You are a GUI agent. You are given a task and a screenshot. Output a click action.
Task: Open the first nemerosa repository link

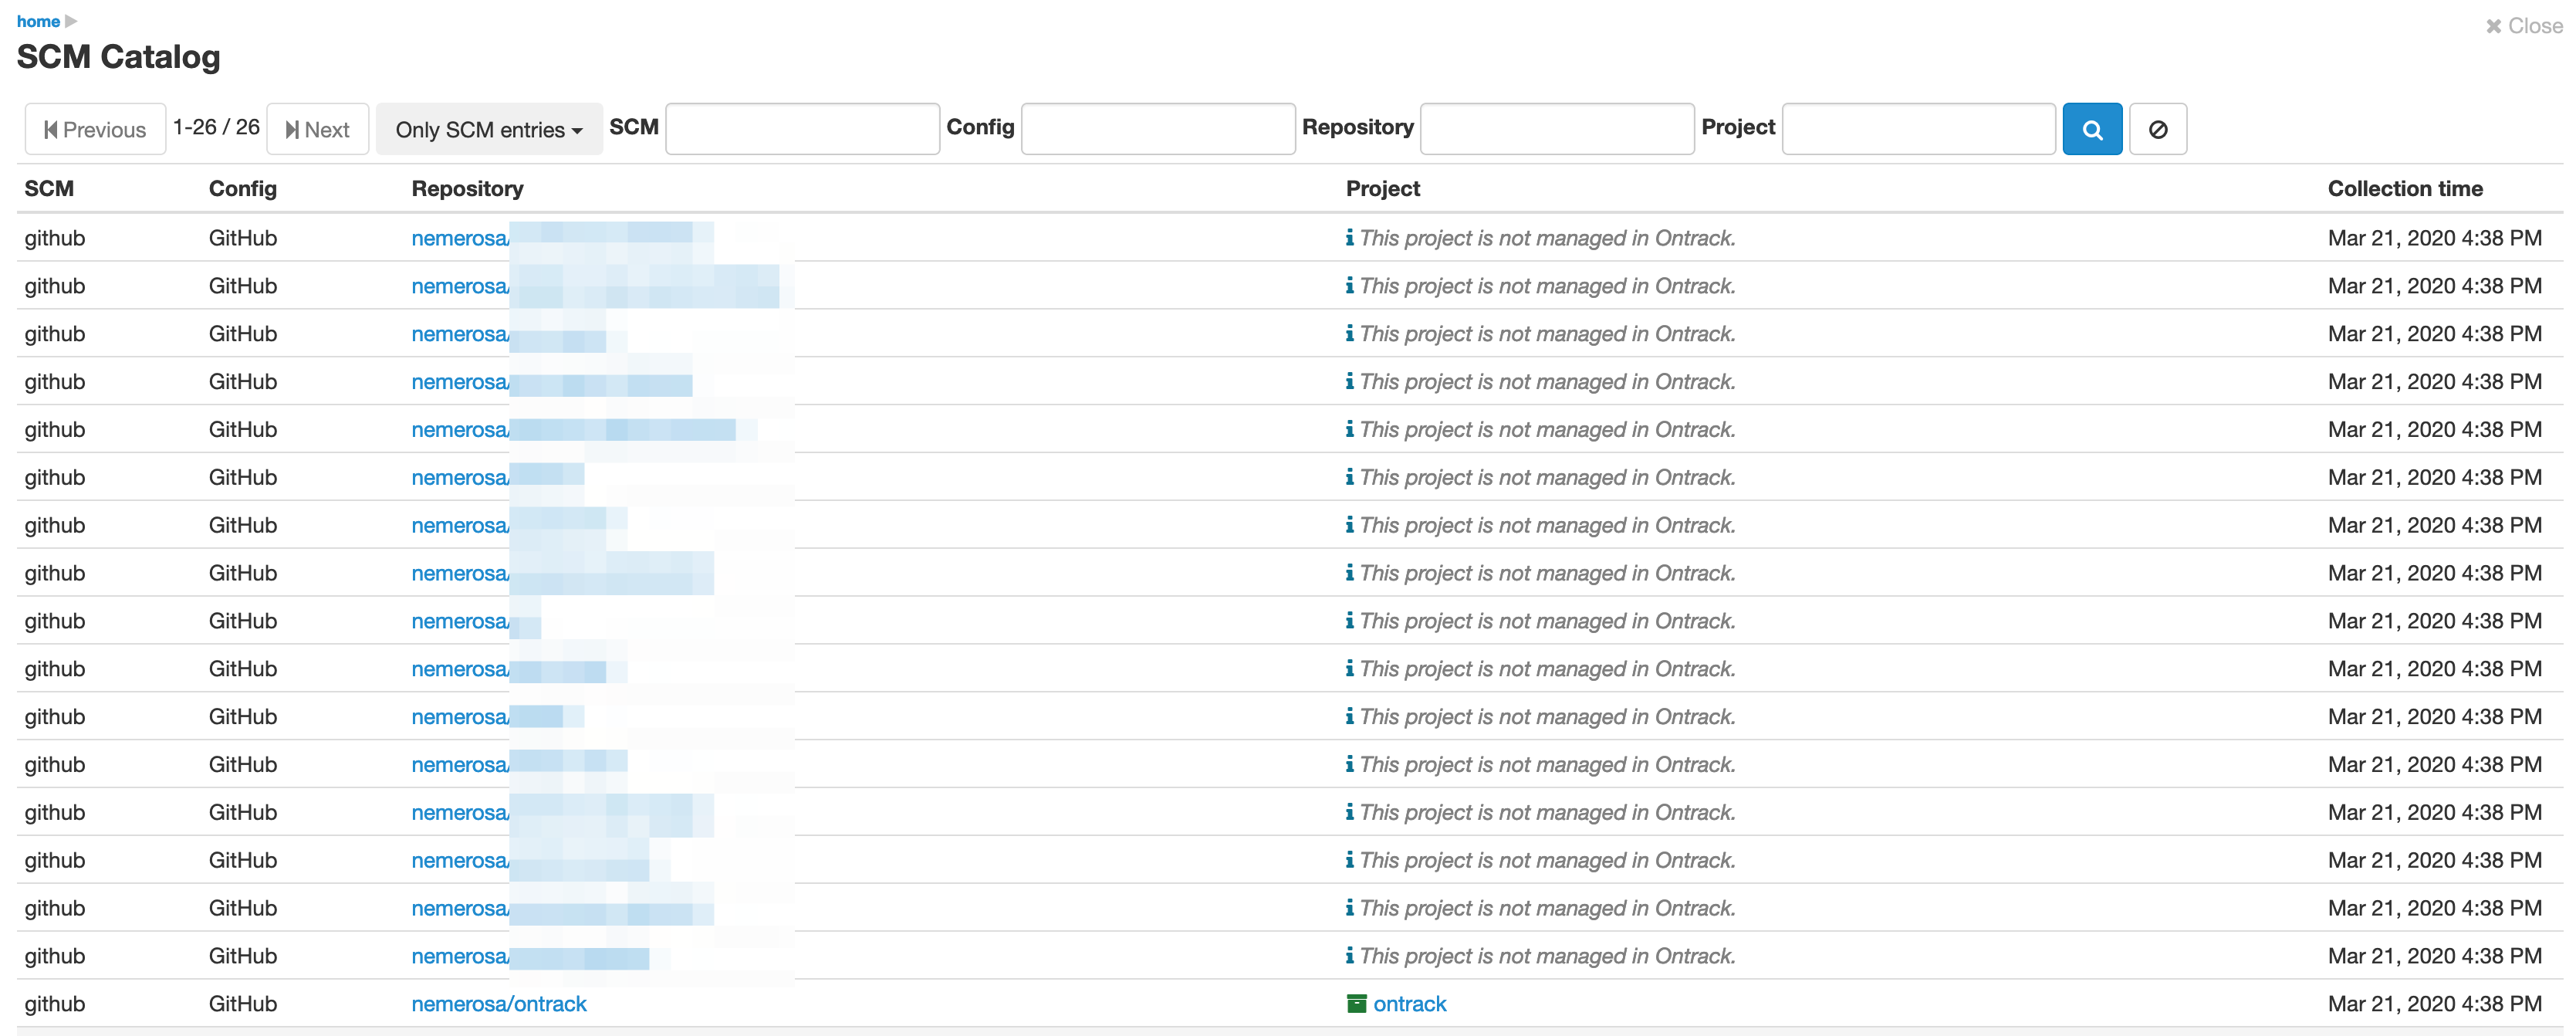pos(460,238)
